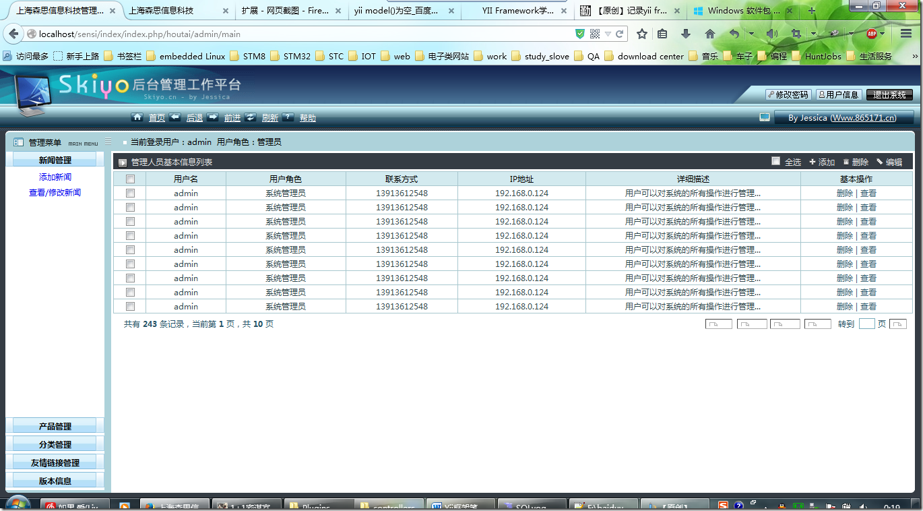
Task: Click the forward arrow icon beside 前进
Action: tap(213, 117)
